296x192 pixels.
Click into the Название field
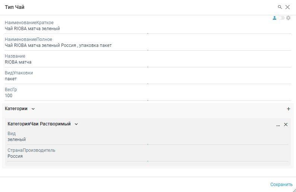[75, 62]
